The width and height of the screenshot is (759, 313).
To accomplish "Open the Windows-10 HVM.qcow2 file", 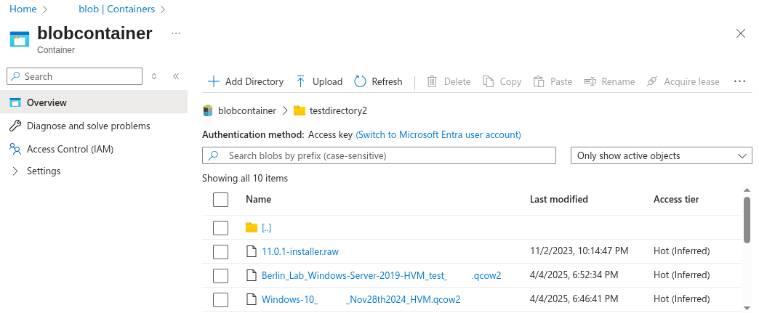I will (361, 299).
